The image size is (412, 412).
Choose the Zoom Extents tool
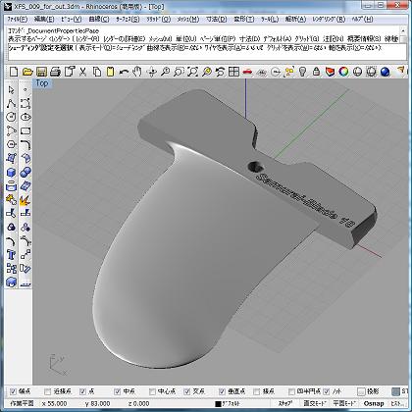coord(193,72)
